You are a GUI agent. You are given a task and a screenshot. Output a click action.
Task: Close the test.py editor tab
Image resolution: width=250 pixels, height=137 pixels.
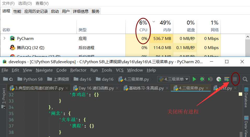coord(235,88)
